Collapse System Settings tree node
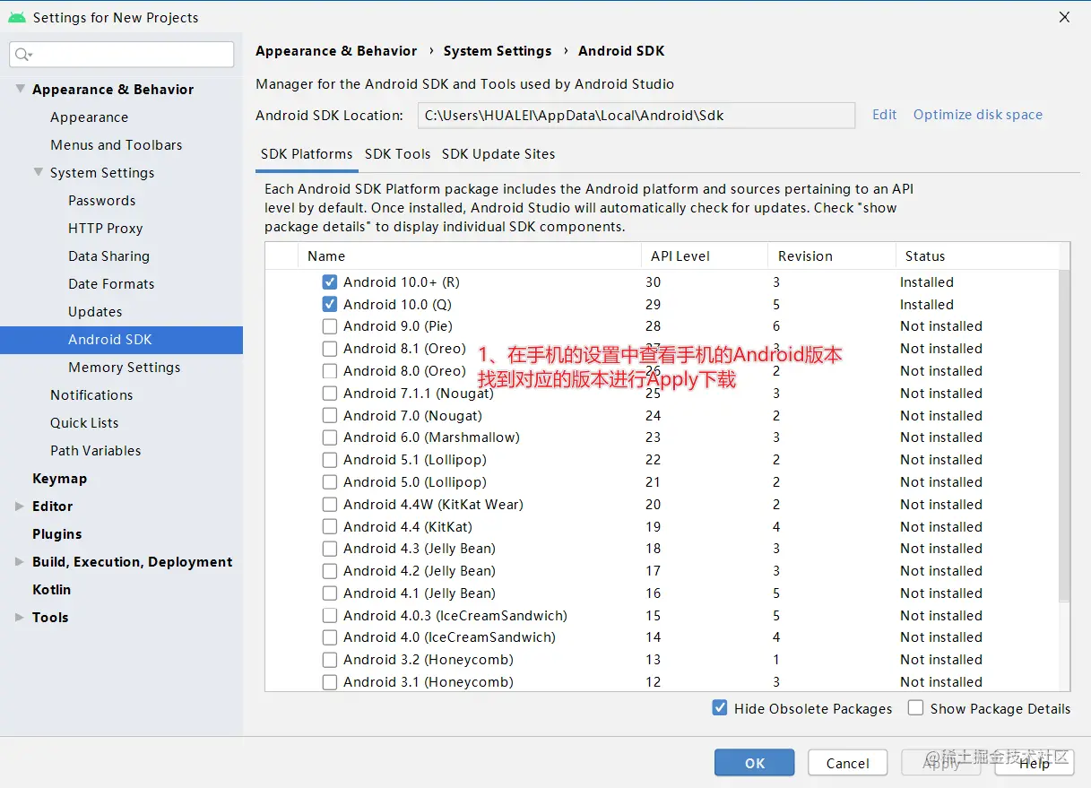The image size is (1091, 788). (38, 172)
